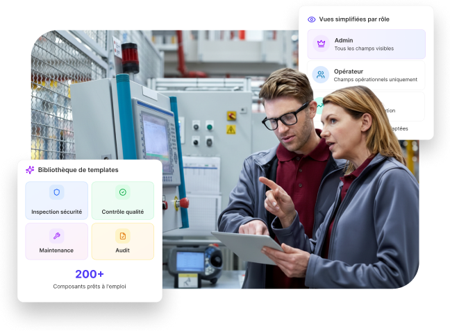Click the Admin crown icon
The height and width of the screenshot is (331, 450).
[321, 44]
